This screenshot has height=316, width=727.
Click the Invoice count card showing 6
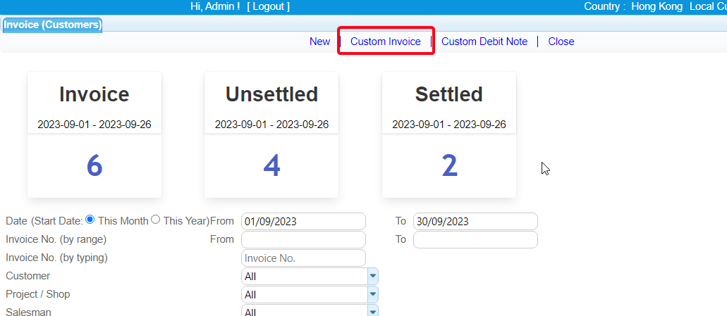tap(94, 165)
